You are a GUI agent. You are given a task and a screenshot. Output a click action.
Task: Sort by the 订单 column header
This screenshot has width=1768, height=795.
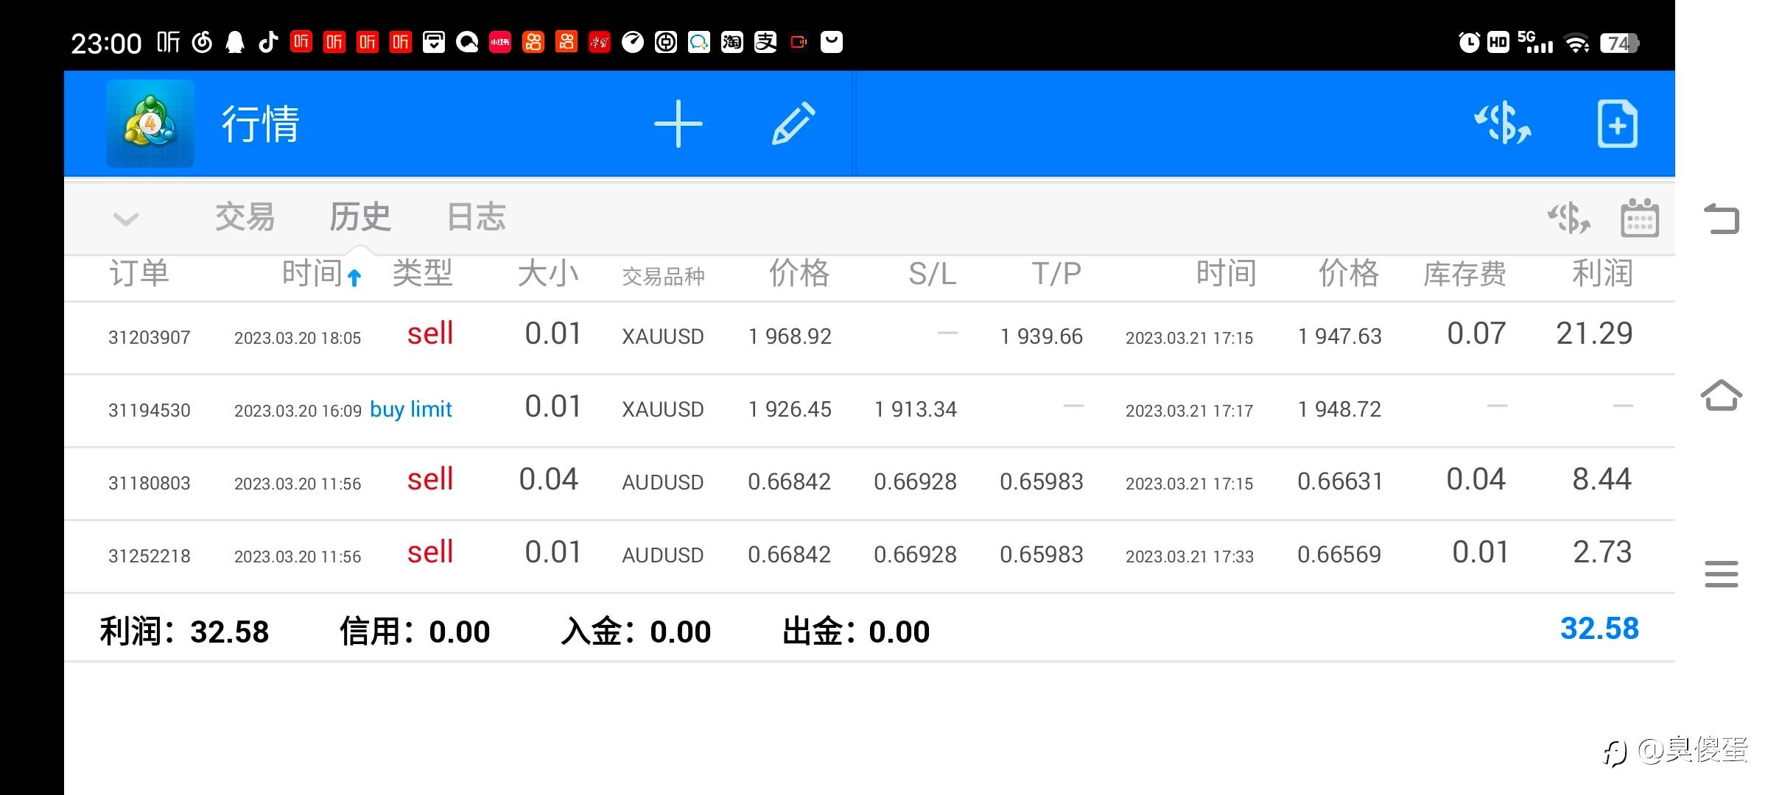coord(138,274)
